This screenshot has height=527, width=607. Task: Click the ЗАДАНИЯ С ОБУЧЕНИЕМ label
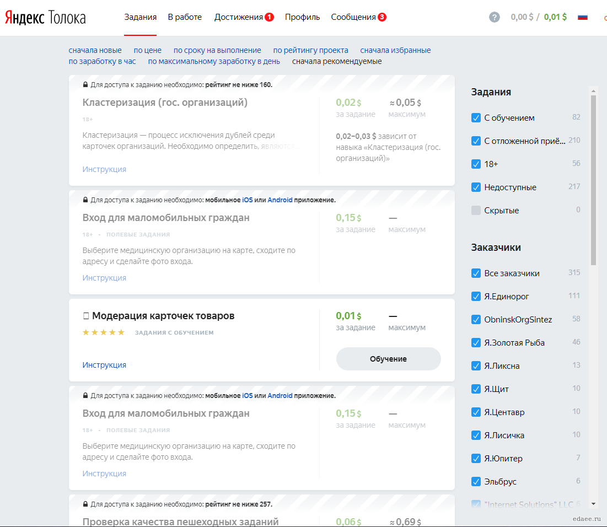174,332
